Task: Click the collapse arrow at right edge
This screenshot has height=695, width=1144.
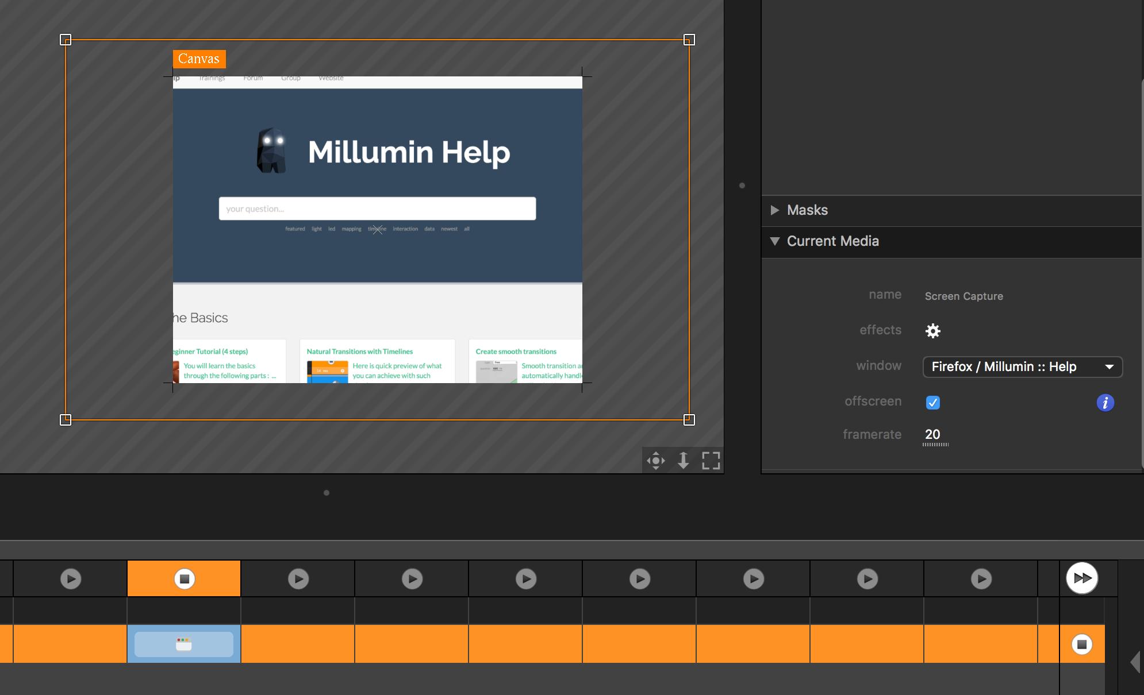Action: pyautogui.click(x=1135, y=662)
